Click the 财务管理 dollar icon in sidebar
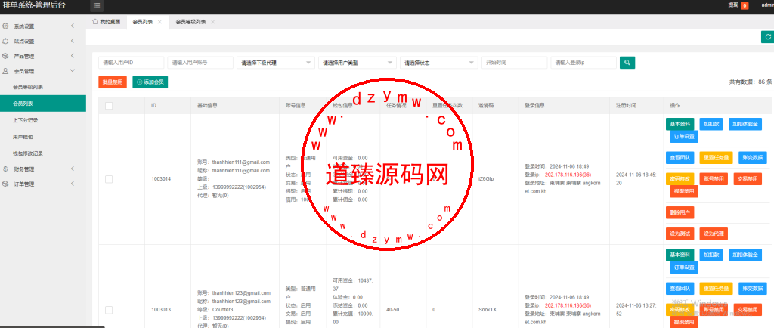The width and height of the screenshot is (774, 328). (x=5, y=169)
